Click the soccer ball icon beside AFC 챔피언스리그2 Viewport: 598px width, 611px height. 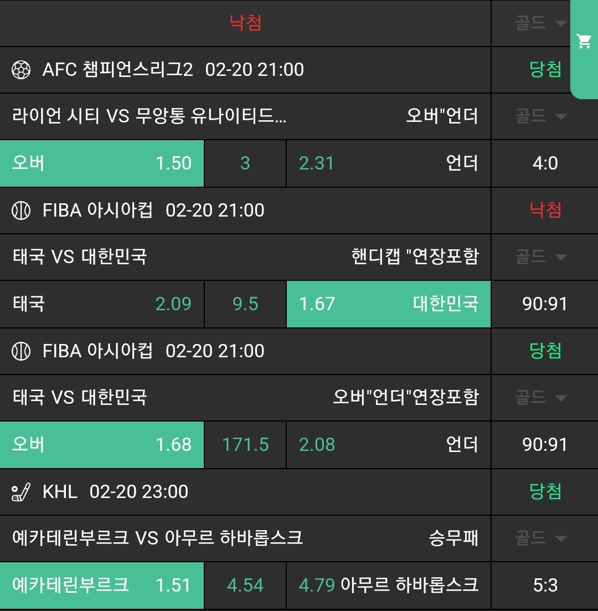pos(21,70)
